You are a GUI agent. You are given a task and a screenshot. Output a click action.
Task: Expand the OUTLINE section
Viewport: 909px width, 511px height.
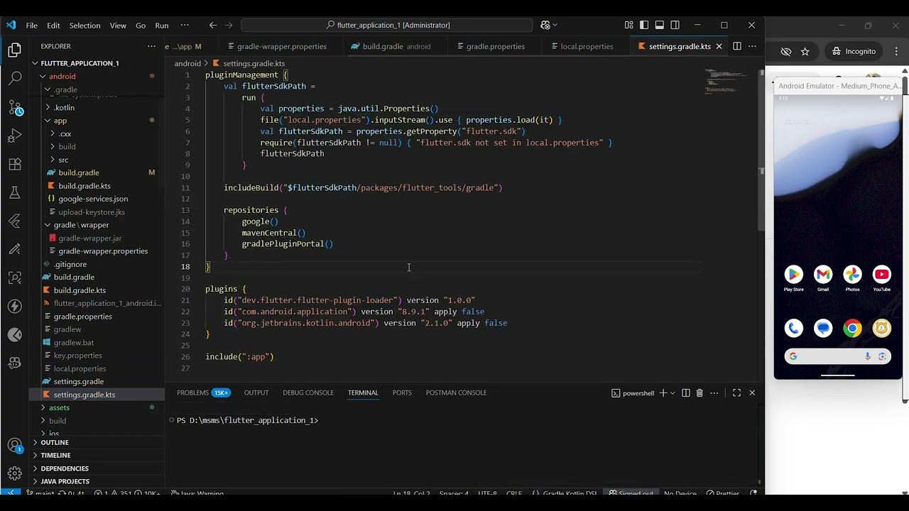coord(55,442)
